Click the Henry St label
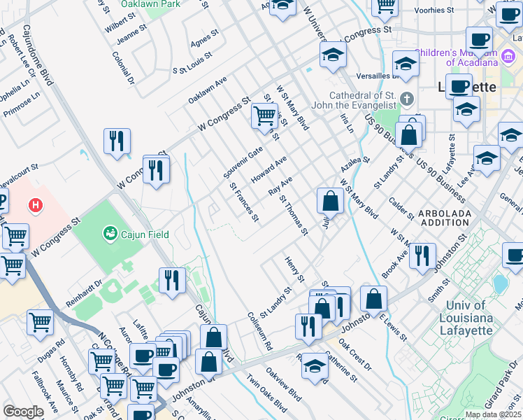The height and width of the screenshot is (420, 523). (294, 269)
